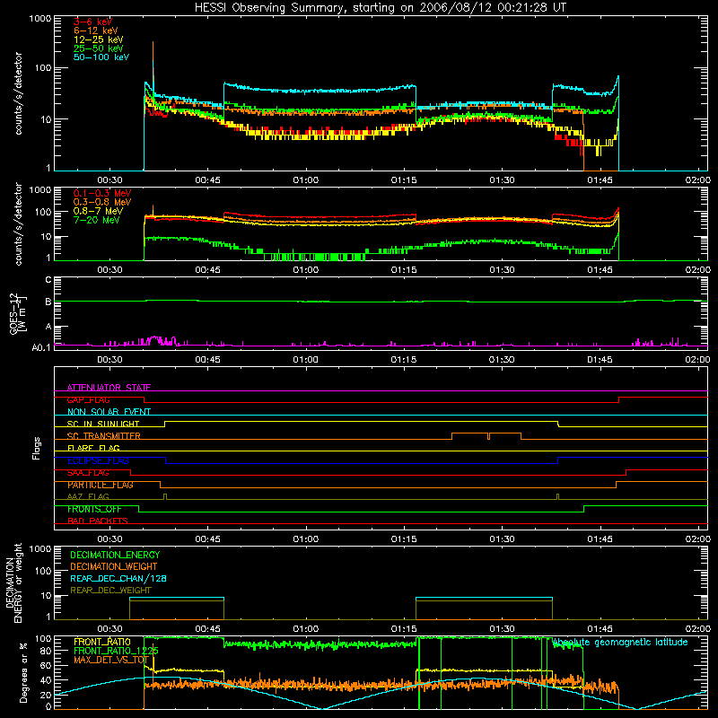Click the GOES-12 axis title
This screenshot has width=718, height=718.
[x=18, y=313]
